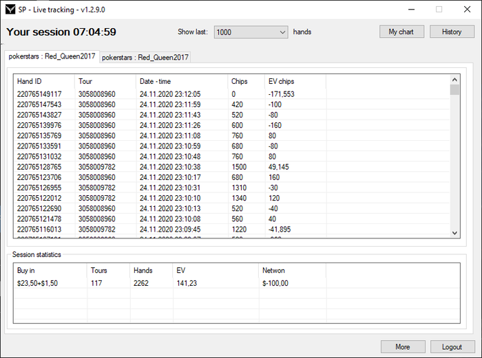This screenshot has width=482, height=358.
Task: Click EV chips value -171,553
Action: pos(281,94)
